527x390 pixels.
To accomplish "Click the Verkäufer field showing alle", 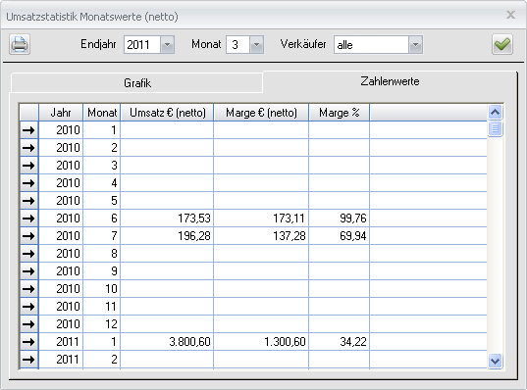I will pos(371,45).
